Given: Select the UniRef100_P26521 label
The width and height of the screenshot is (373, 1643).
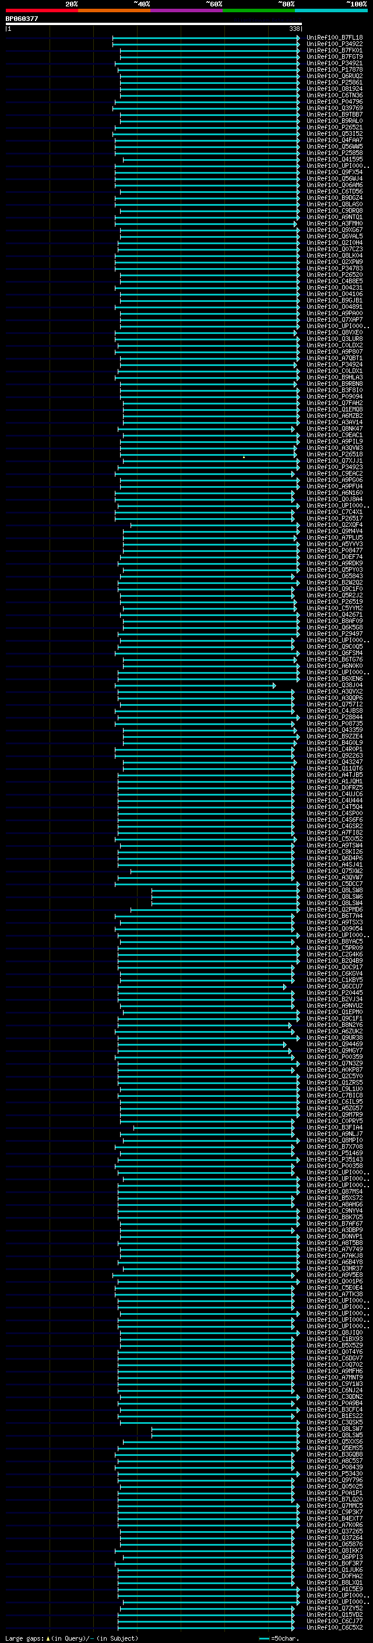Looking at the screenshot, I should click(x=334, y=127).
